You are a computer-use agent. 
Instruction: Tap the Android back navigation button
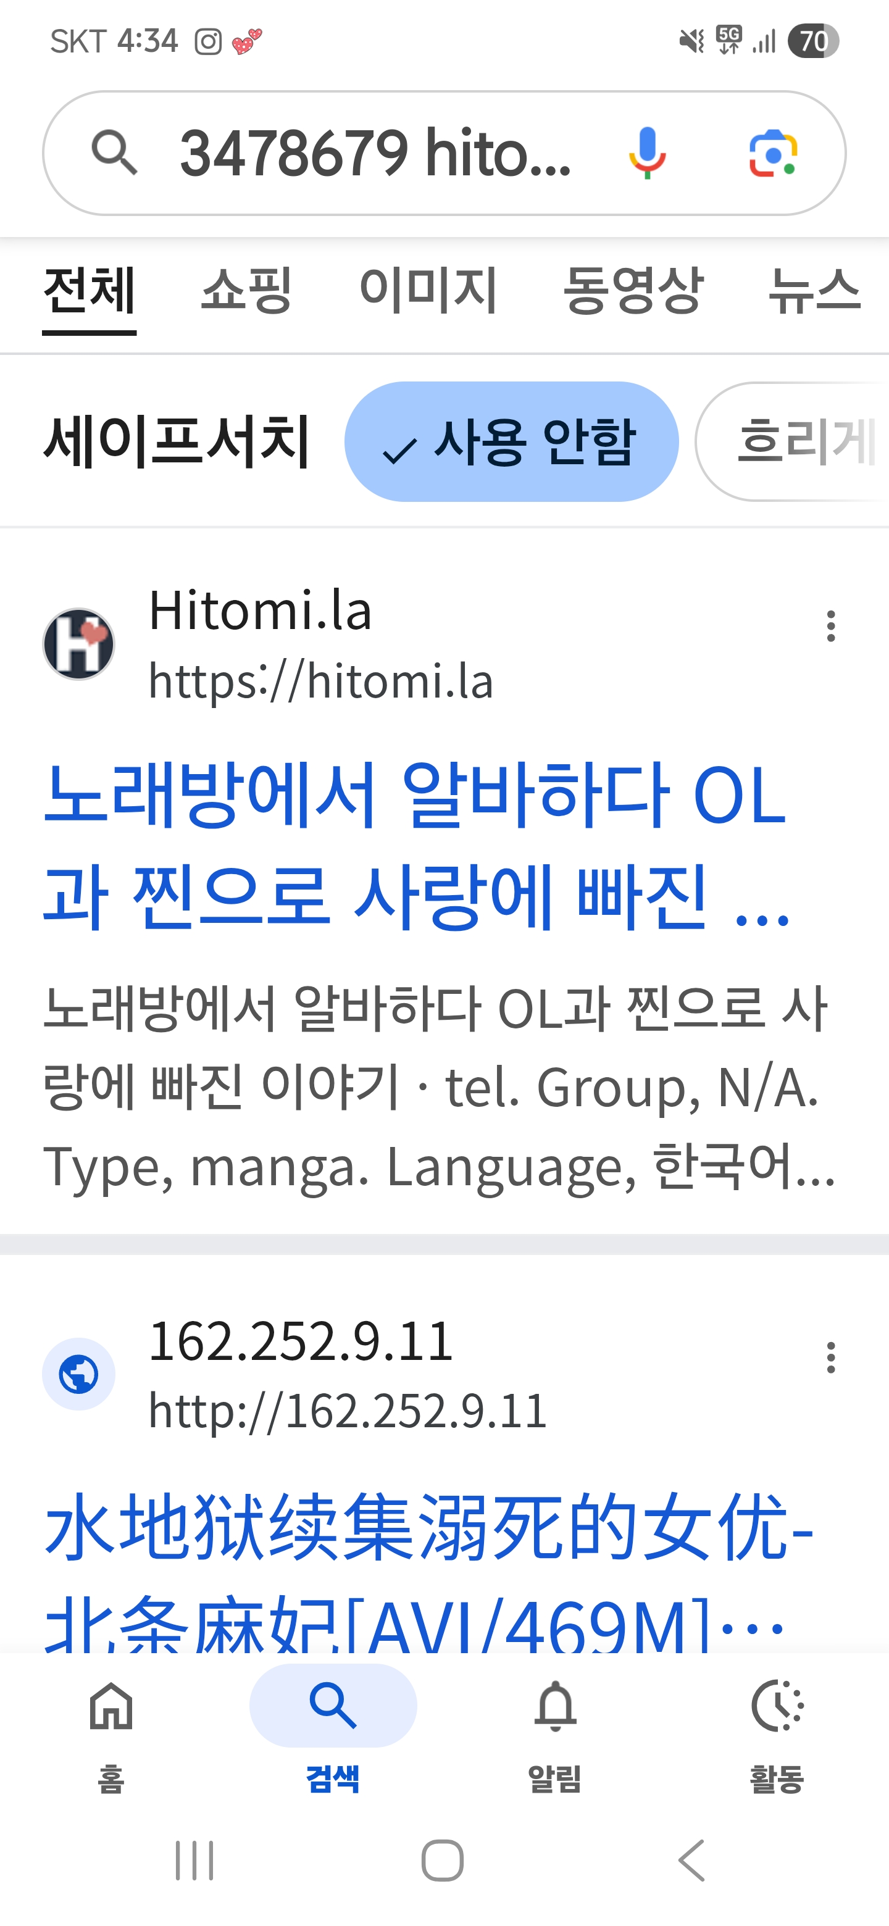pyautogui.click(x=691, y=1860)
